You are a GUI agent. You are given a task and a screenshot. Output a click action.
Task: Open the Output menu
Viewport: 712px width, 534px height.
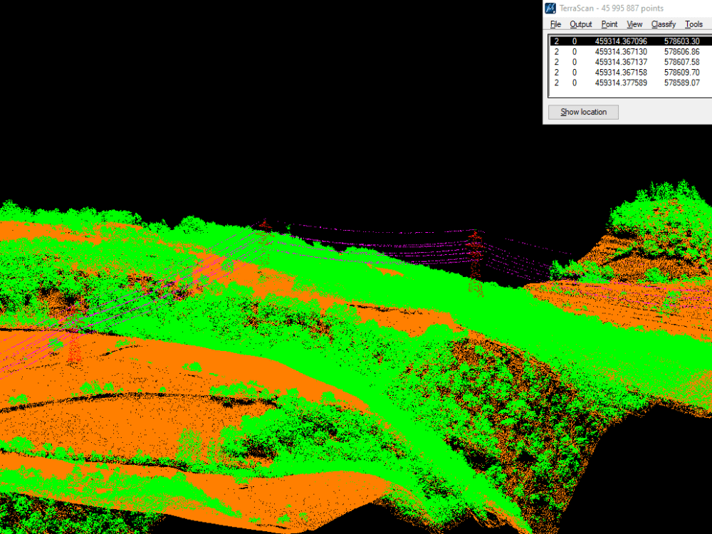tap(581, 23)
